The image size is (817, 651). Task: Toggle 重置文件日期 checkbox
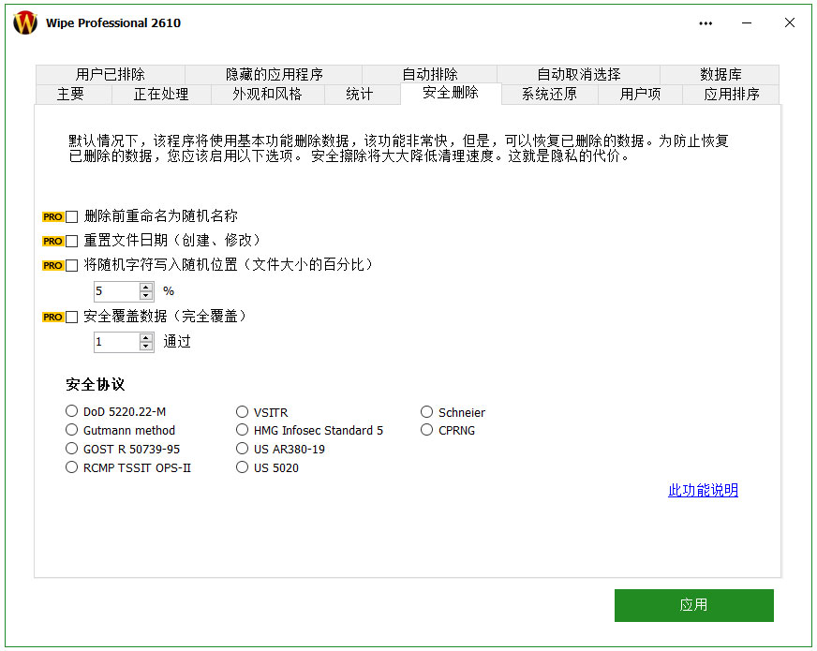tap(72, 241)
